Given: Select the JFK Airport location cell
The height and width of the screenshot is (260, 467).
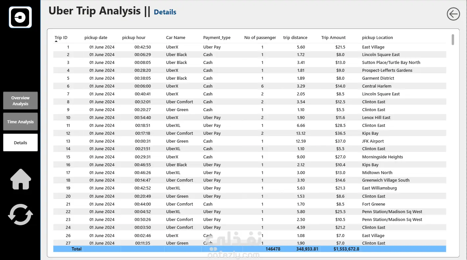Looking at the screenshot, I should click(373, 141).
